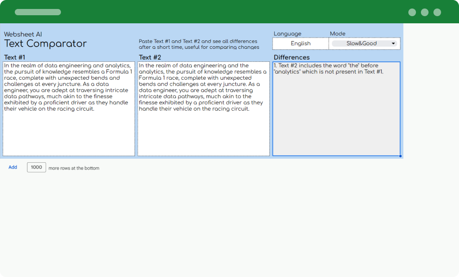Click the address bar pill in header
The image size is (459, 277).
pyautogui.click(x=38, y=12)
